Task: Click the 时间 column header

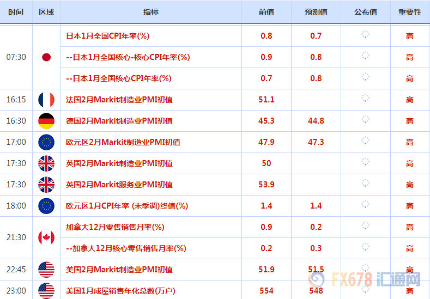Action: [16, 12]
